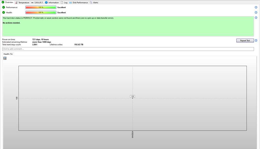Open the Log tab

pyautogui.click(x=64, y=3)
